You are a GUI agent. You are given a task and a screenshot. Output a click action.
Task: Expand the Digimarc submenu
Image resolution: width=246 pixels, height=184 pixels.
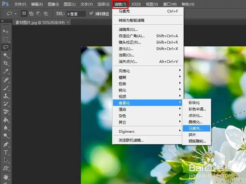tap(147, 131)
